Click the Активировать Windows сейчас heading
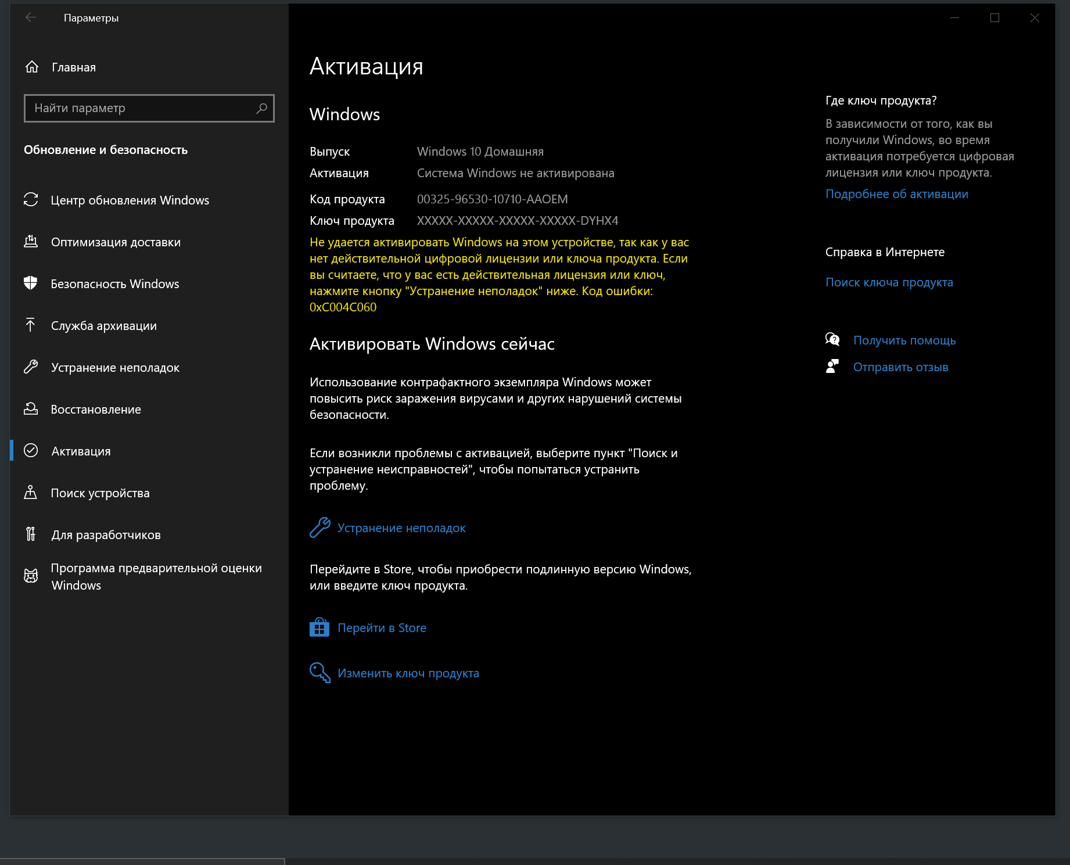1070x865 pixels. [x=432, y=343]
